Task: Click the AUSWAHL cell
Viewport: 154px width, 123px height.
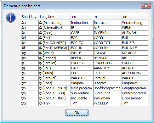Action: coord(135,33)
